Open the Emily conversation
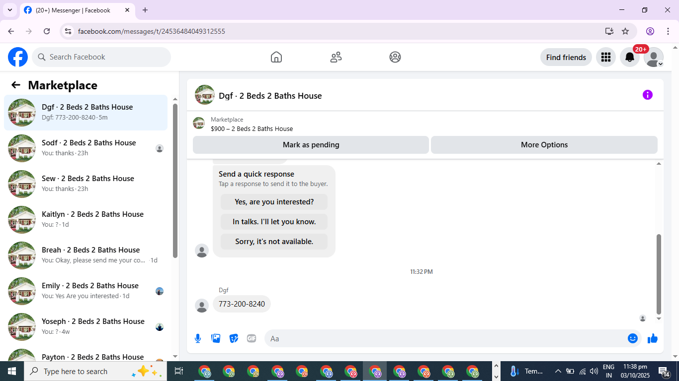Screen dimensions: 679x381 (85, 291)
